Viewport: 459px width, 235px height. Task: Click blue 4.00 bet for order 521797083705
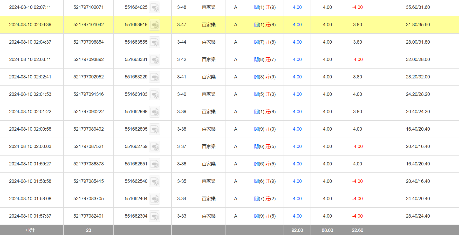coord(297,199)
